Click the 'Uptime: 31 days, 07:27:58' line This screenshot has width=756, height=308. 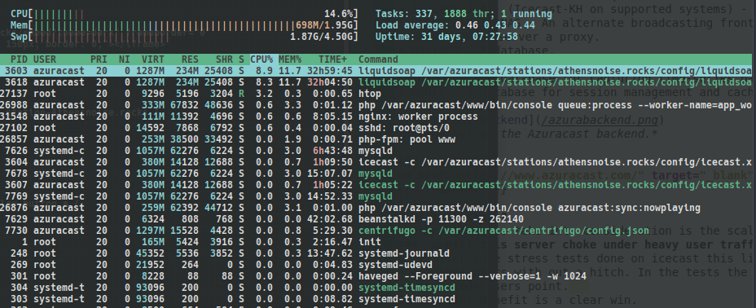click(446, 37)
